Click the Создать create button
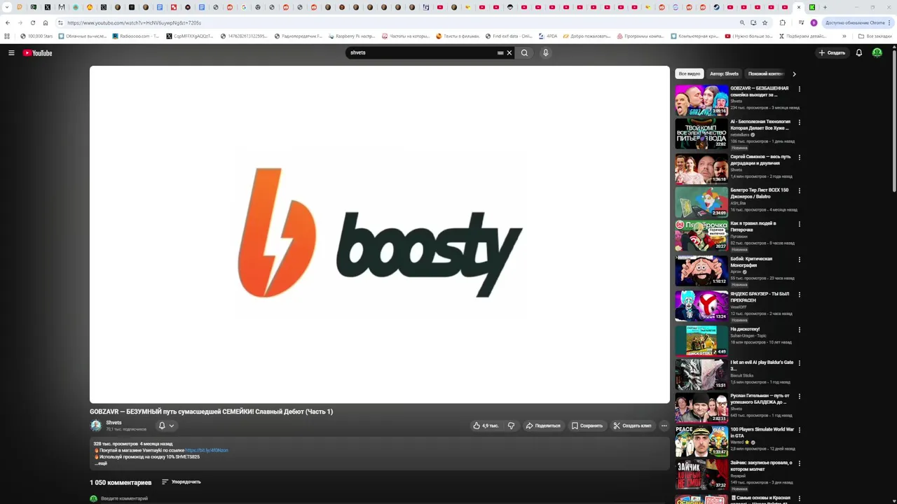897x504 pixels. point(832,52)
